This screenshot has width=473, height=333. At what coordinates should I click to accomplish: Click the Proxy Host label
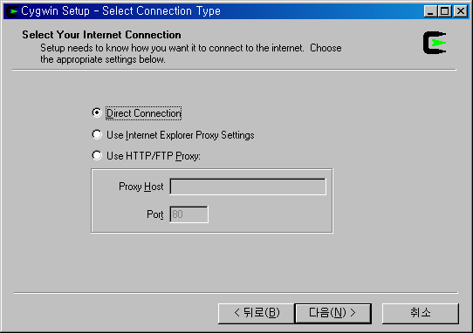point(141,187)
